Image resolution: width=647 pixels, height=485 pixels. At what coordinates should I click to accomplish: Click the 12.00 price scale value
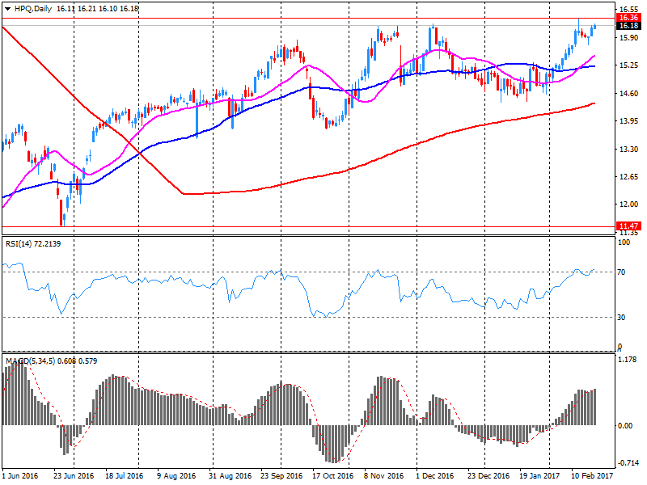point(629,205)
